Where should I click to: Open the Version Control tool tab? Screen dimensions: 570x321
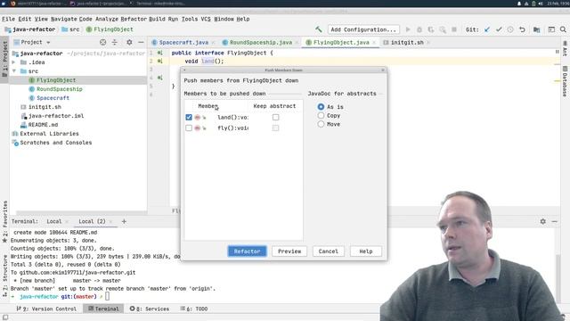click(x=46, y=309)
